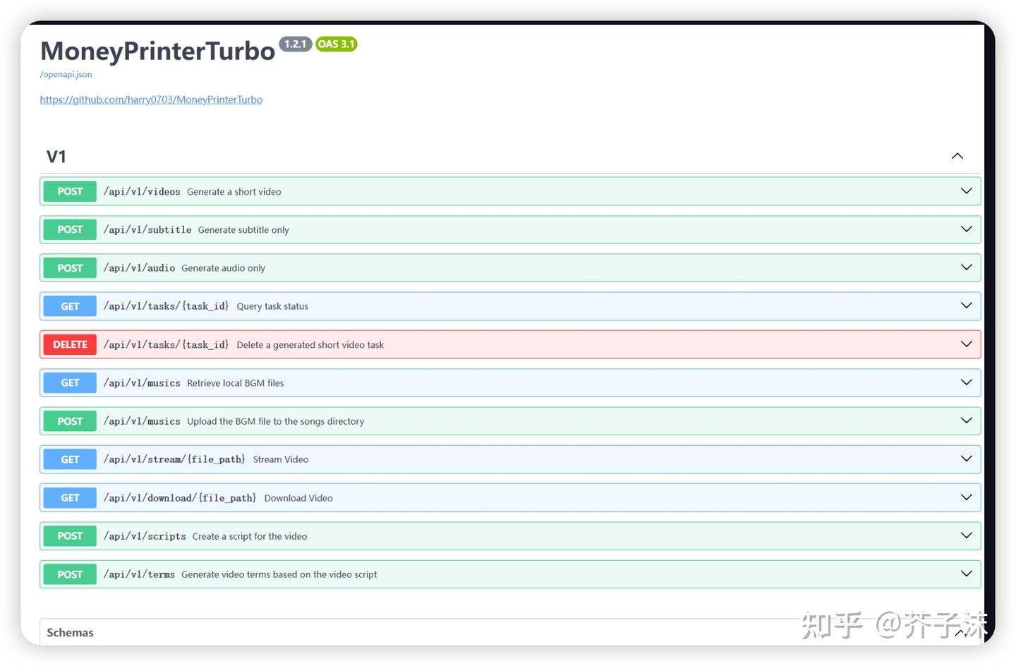This screenshot has height=666, width=1016.
Task: Click 'Retrieve local BGM files' description
Action: pos(236,383)
